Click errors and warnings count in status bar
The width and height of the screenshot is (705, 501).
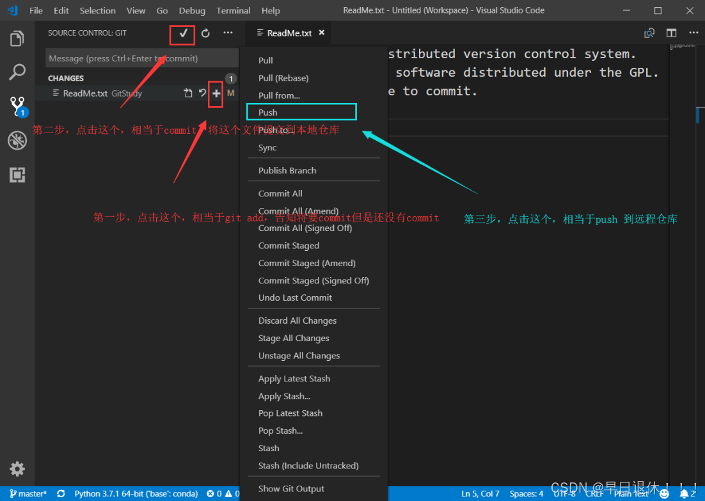pos(223,493)
